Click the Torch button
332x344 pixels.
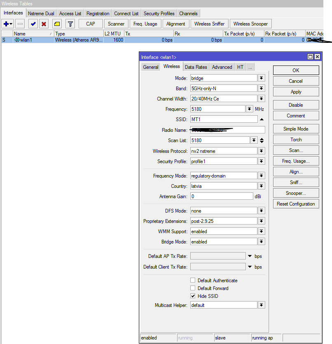[296, 140]
